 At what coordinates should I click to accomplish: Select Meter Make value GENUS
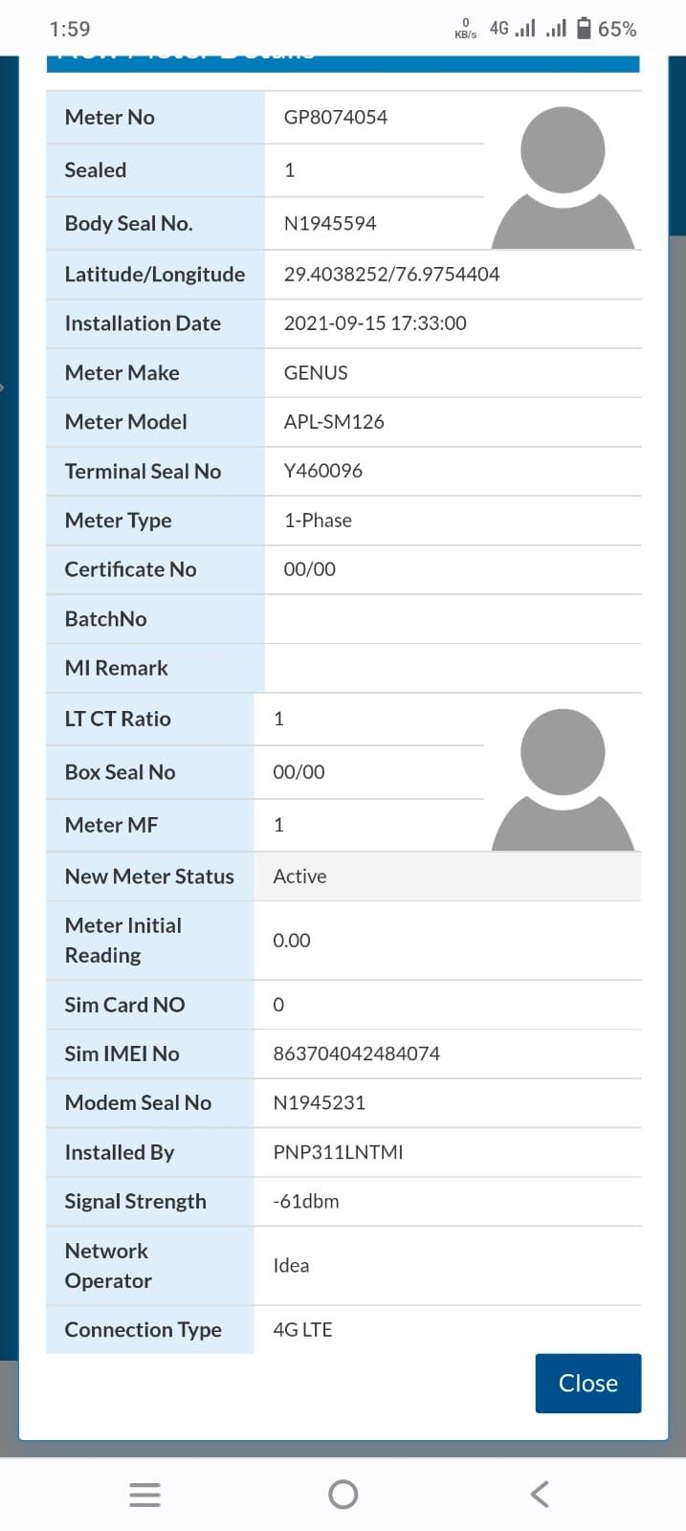[x=316, y=372]
